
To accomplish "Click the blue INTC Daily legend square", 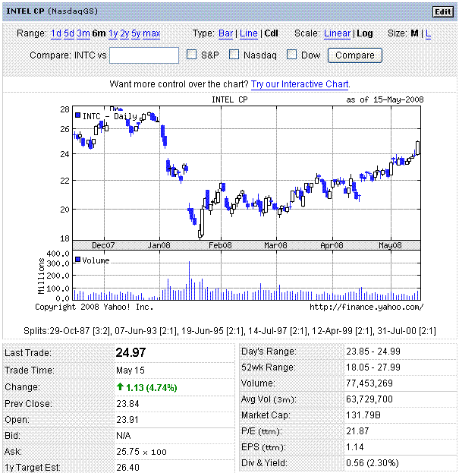I will (78, 115).
